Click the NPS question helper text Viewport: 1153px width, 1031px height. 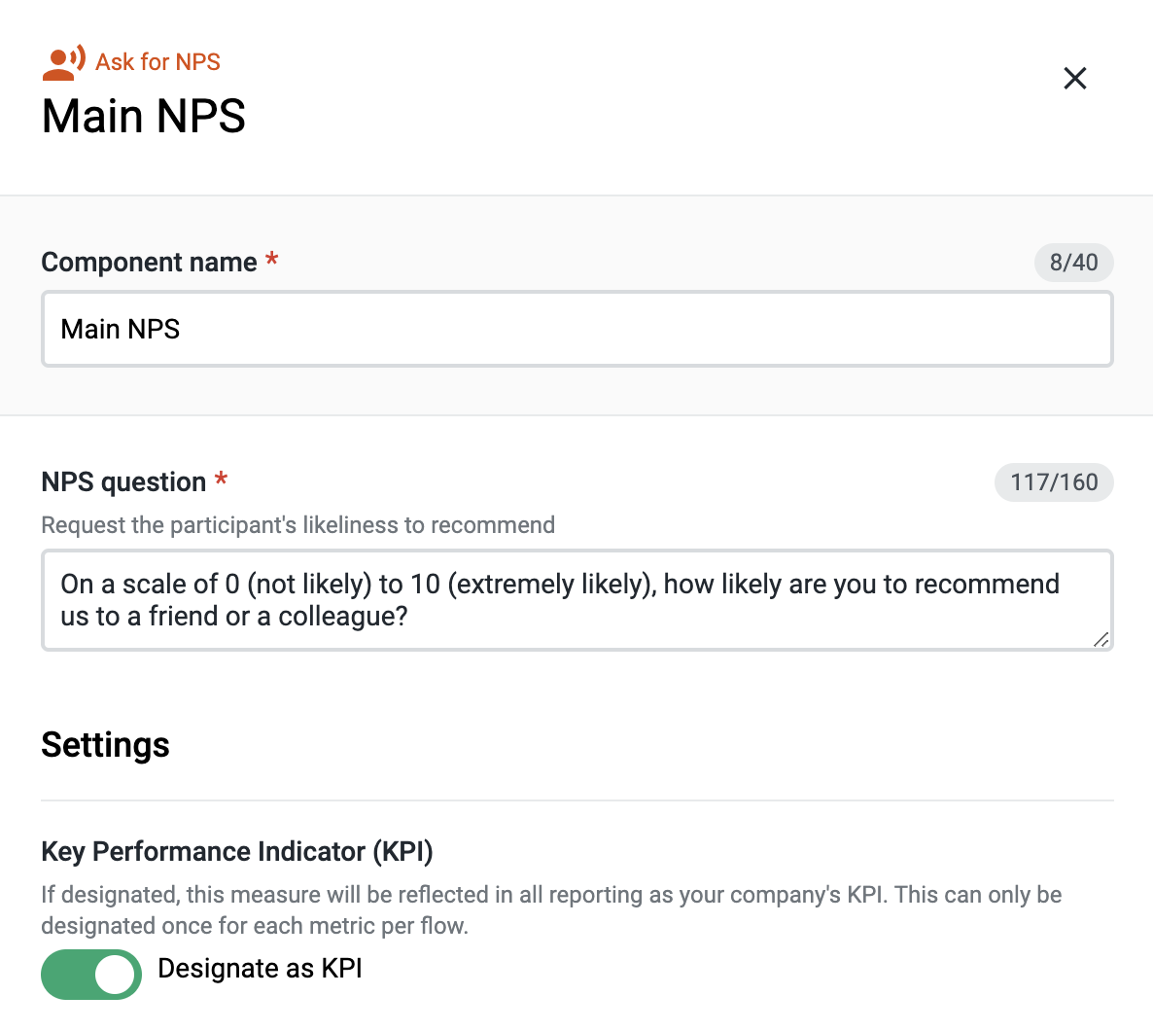(297, 525)
